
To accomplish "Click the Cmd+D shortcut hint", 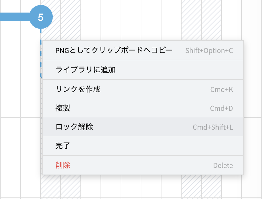I will coord(221,109).
